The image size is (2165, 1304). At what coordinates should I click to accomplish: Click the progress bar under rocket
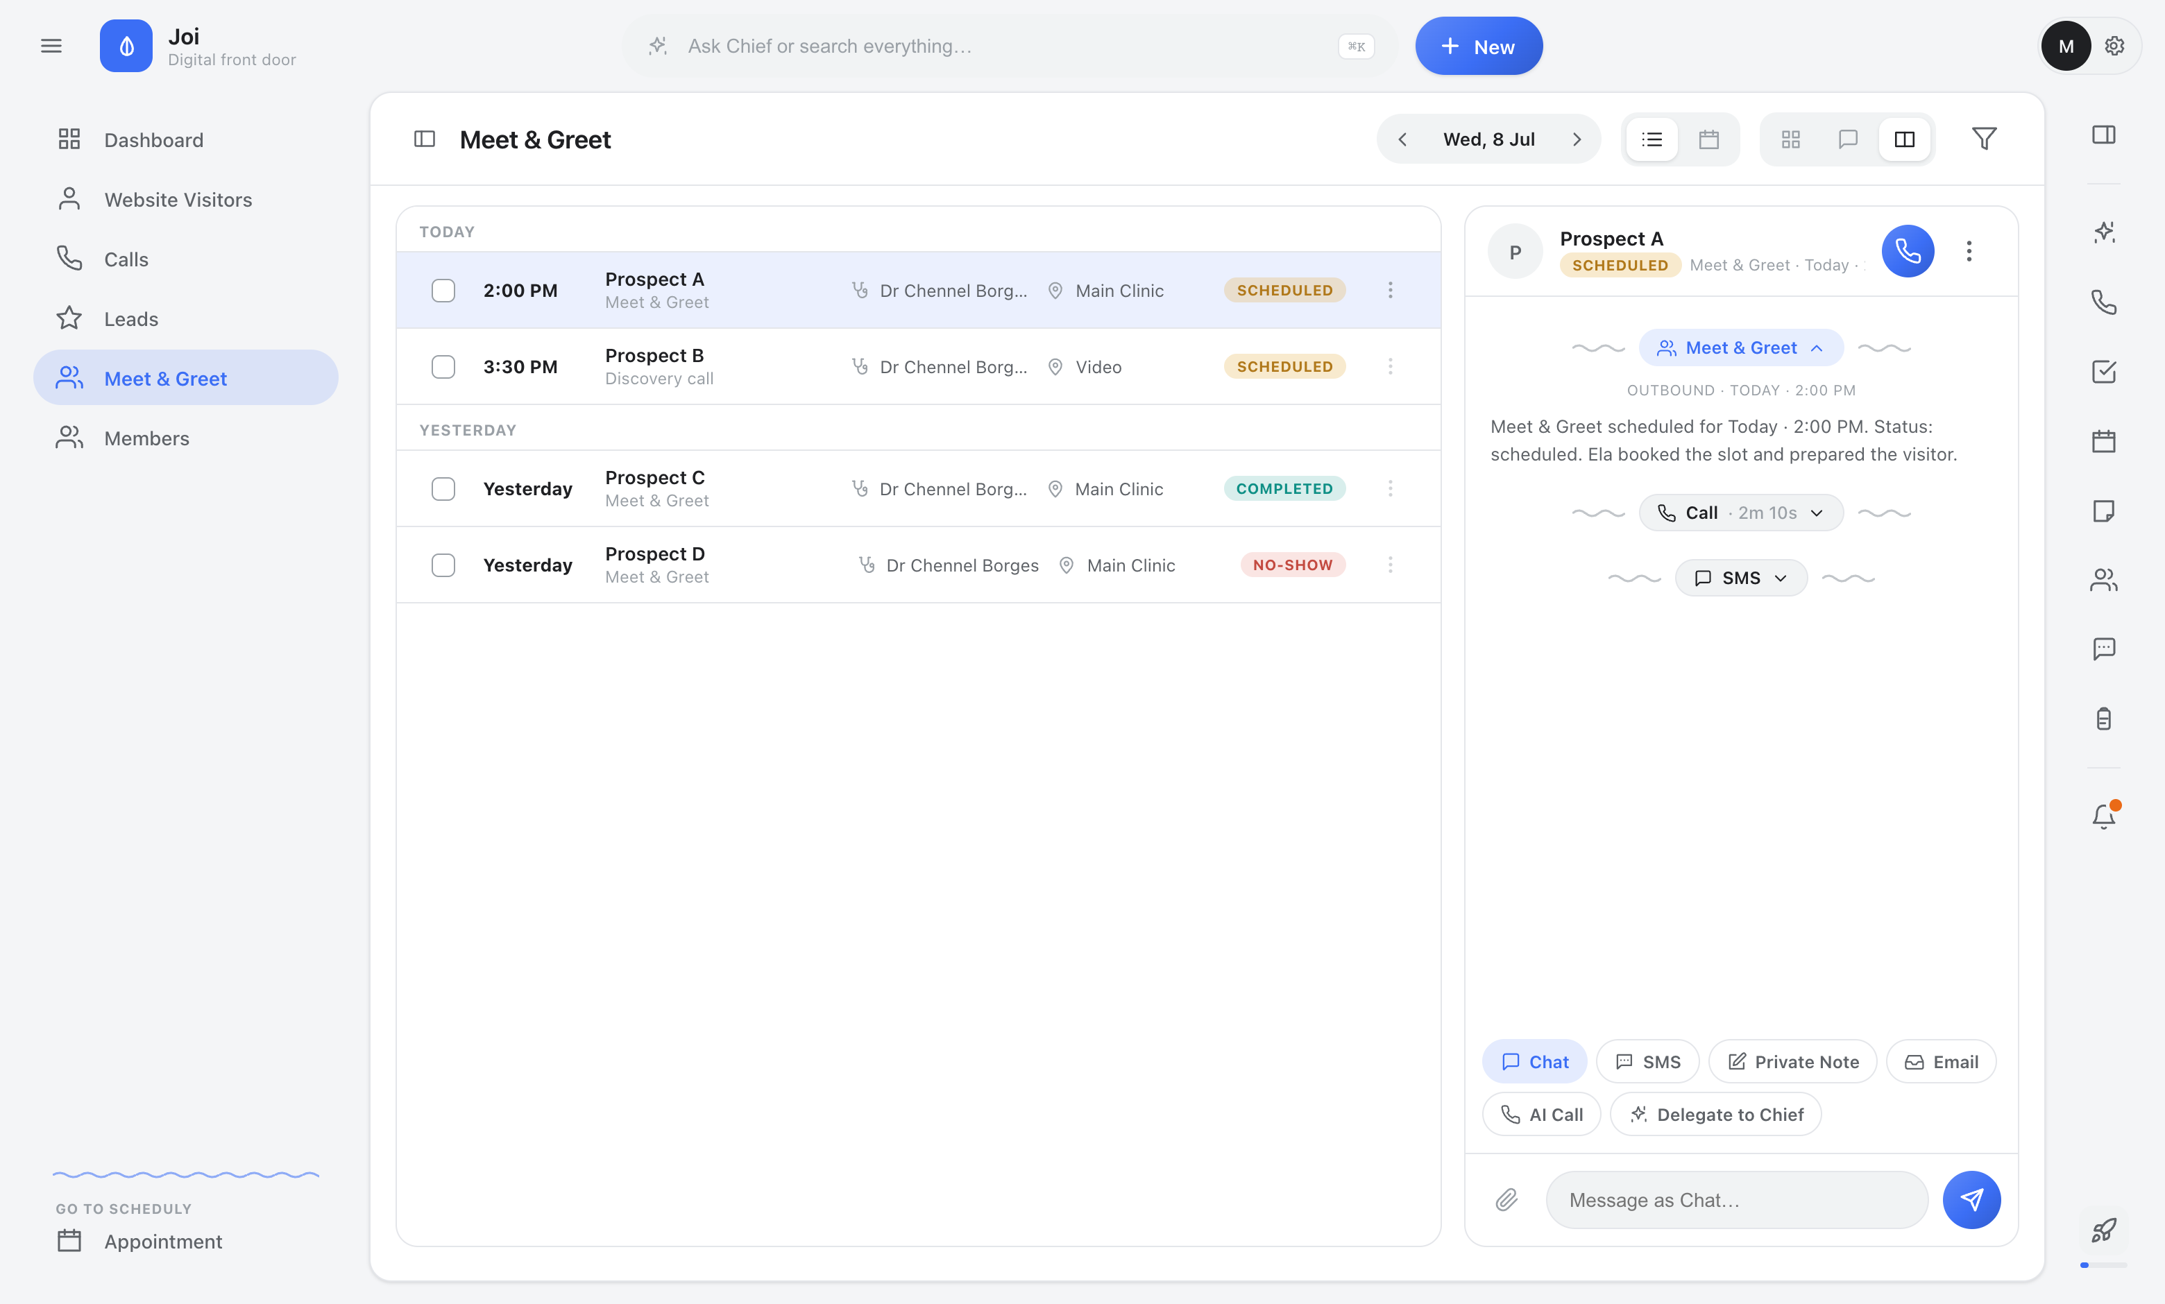2103,1264
